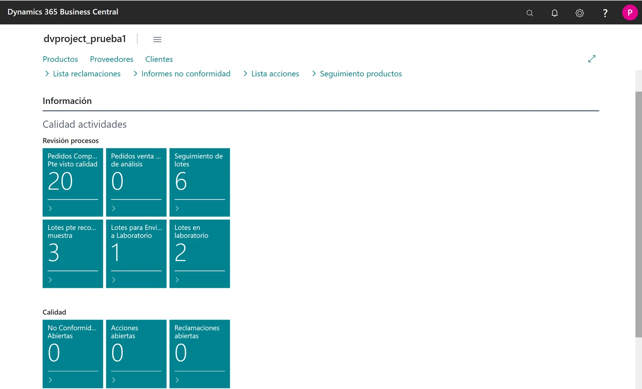This screenshot has width=642, height=389.
Task: Click the number 20 on Pedidos Compra tile
Action: [x=60, y=181]
